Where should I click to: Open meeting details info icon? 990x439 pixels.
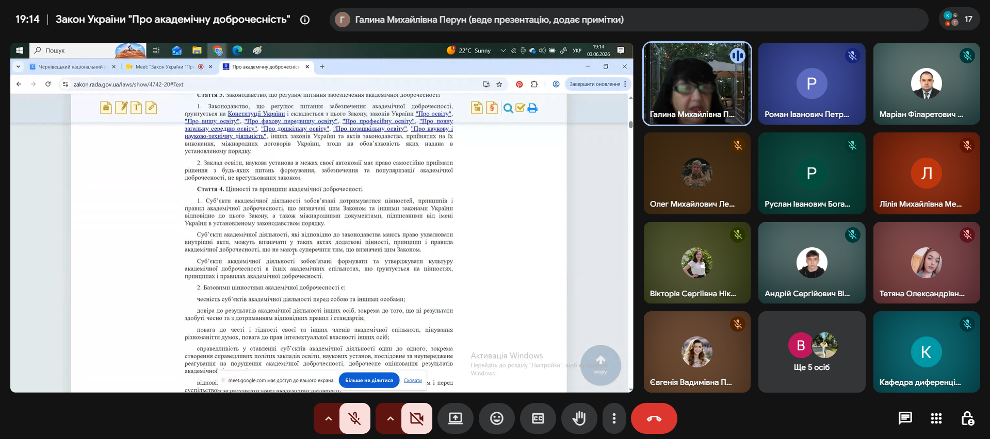point(305,20)
